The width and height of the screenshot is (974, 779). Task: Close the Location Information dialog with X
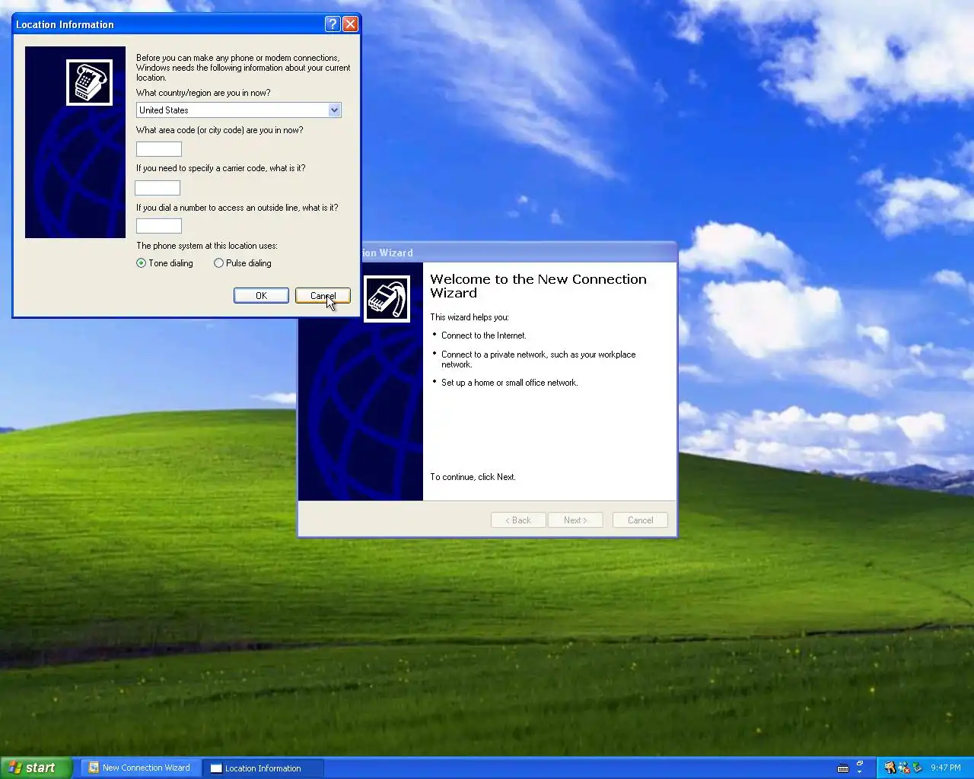click(x=350, y=24)
